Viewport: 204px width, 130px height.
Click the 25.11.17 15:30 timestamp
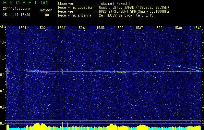click(x=16, y=15)
